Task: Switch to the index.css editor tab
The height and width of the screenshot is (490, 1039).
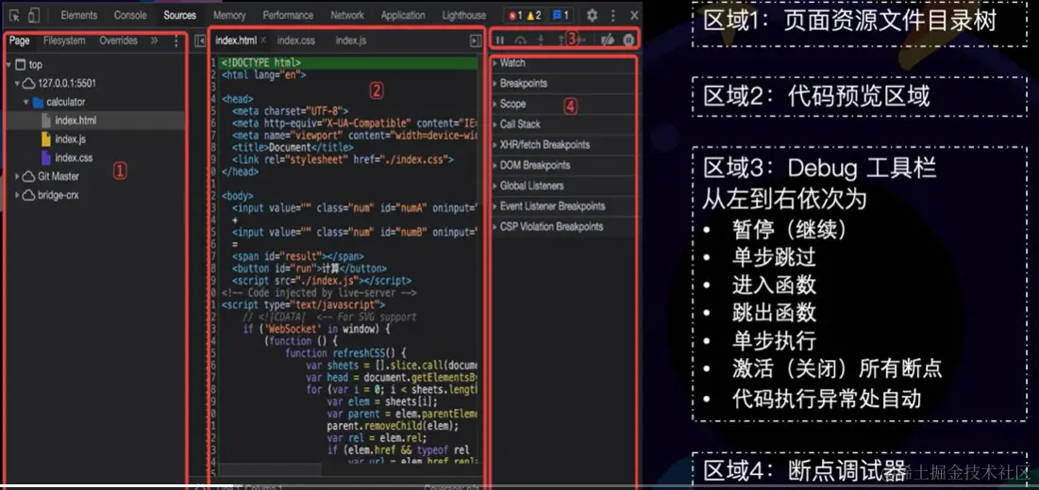Action: (296, 41)
